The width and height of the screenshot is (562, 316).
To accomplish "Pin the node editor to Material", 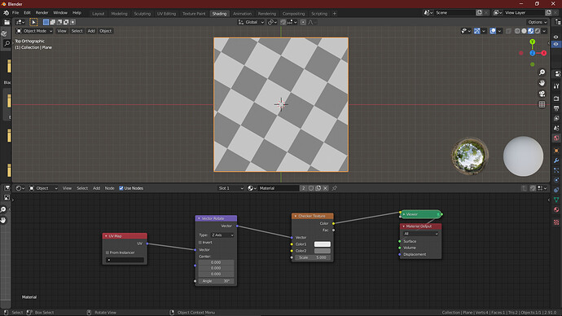I will (x=334, y=188).
